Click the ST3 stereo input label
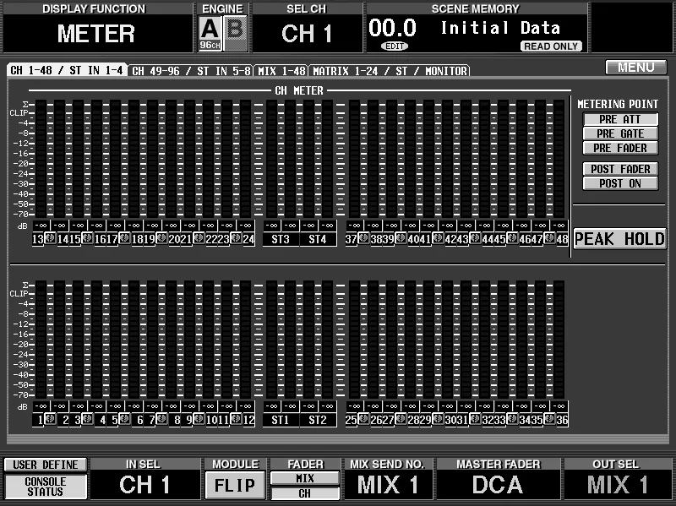Screen dimensions: 676x506 click(x=281, y=239)
